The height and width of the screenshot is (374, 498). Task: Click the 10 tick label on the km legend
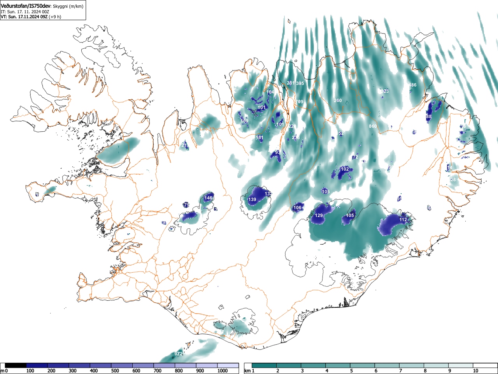[475, 371]
